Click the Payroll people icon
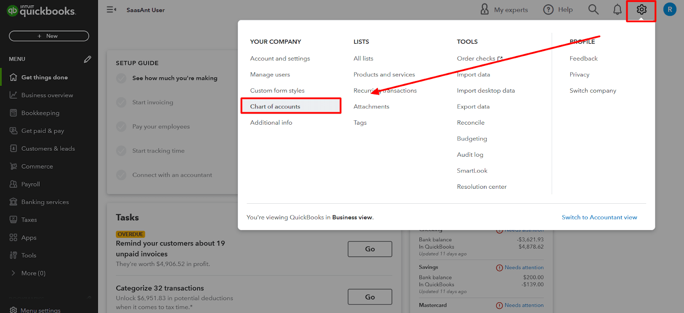Viewport: 684px width, 313px height. [x=13, y=184]
